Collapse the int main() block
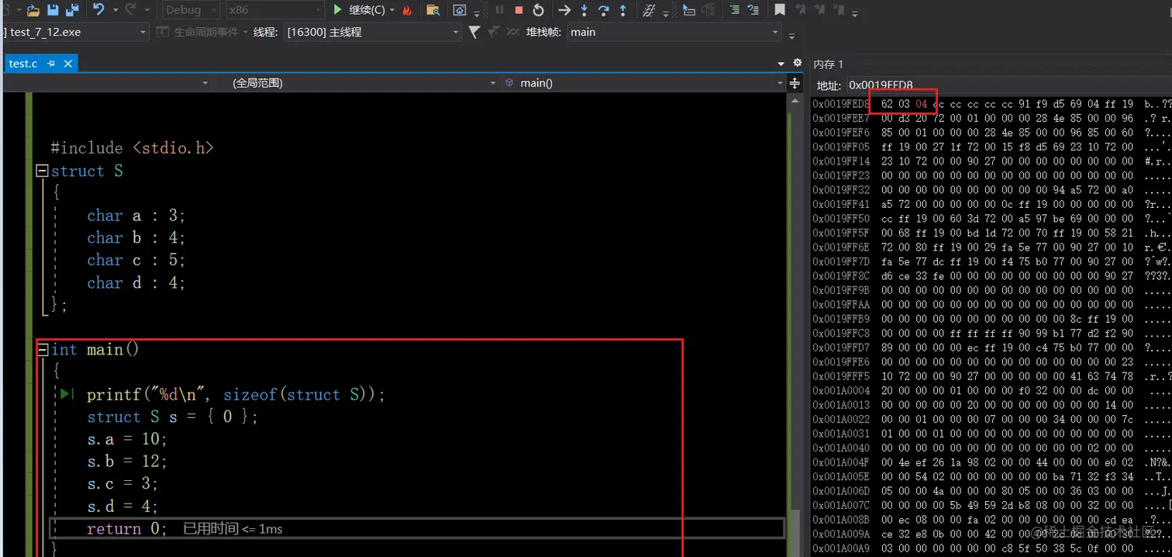Viewport: 1172px width, 557px height. pyautogui.click(x=43, y=350)
